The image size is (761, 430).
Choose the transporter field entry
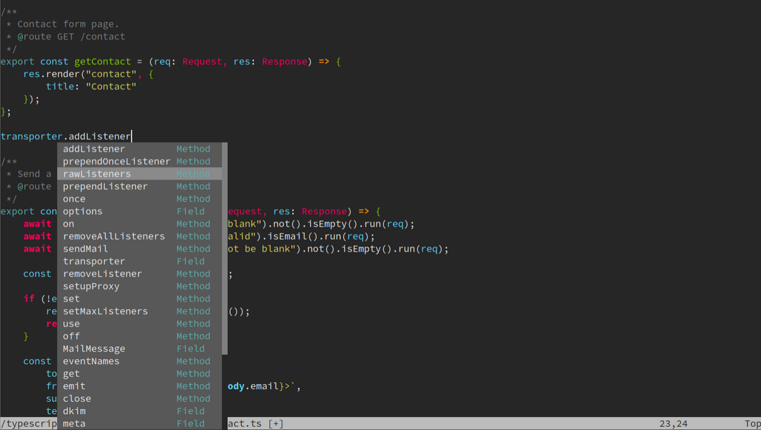coord(94,261)
